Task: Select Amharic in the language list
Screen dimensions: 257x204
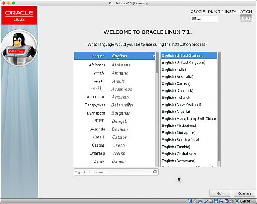Action: pyautogui.click(x=115, y=73)
